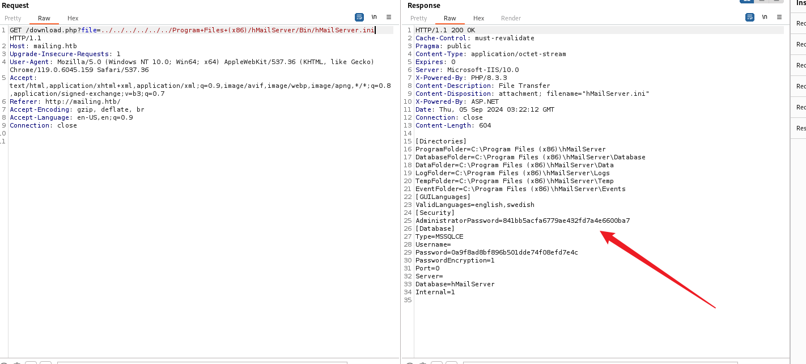Click the GET /download.php request line

point(193,30)
